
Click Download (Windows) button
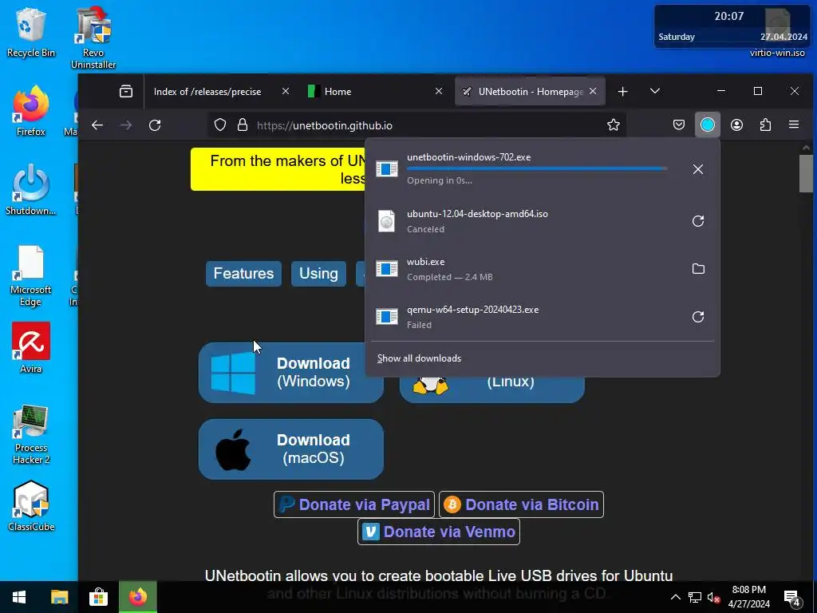290,372
